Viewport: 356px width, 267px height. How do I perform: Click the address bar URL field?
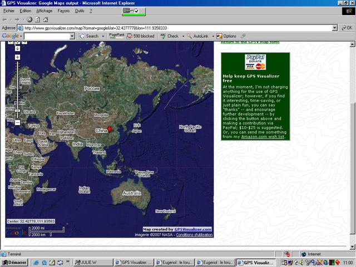point(167,27)
